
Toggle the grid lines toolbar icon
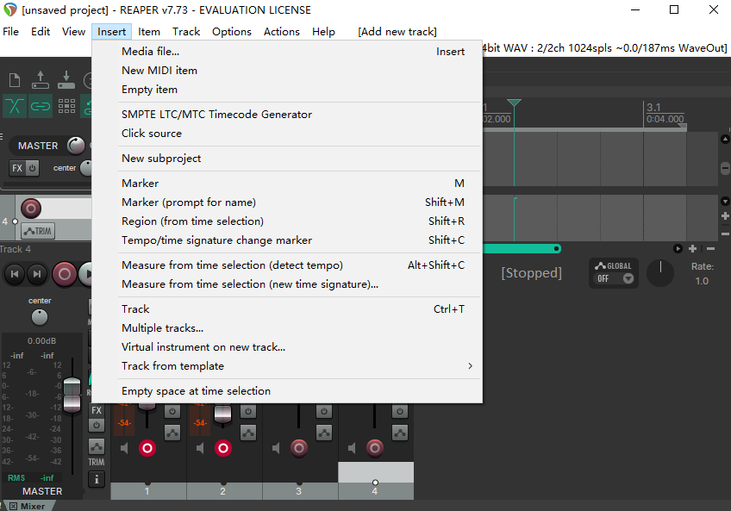click(x=66, y=106)
